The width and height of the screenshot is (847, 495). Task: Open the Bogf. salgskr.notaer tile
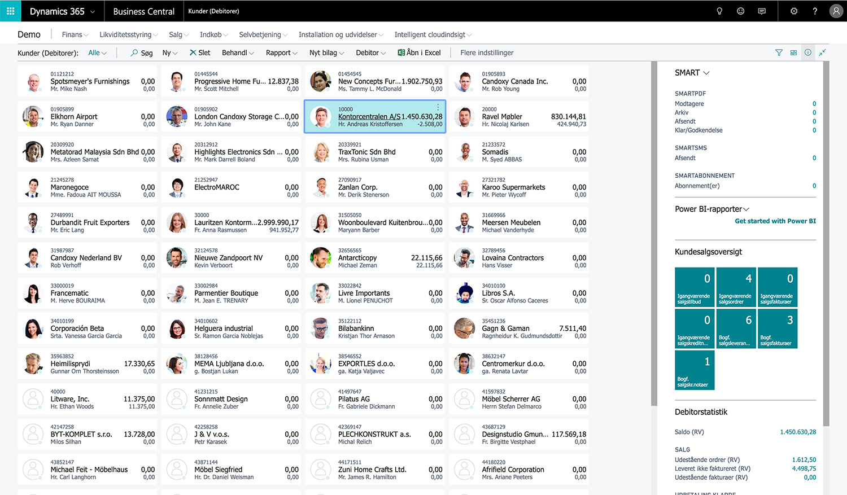[x=695, y=370]
